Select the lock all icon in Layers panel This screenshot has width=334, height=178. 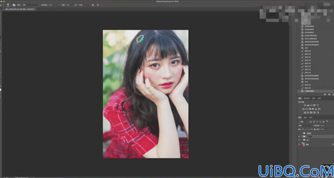315,129
